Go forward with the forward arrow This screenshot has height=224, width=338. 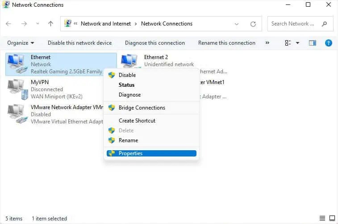click(24, 24)
